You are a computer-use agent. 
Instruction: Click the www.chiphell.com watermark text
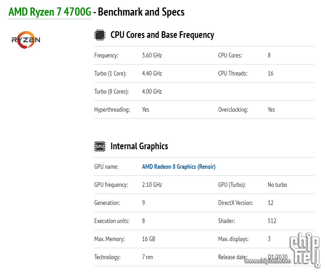[268, 261]
